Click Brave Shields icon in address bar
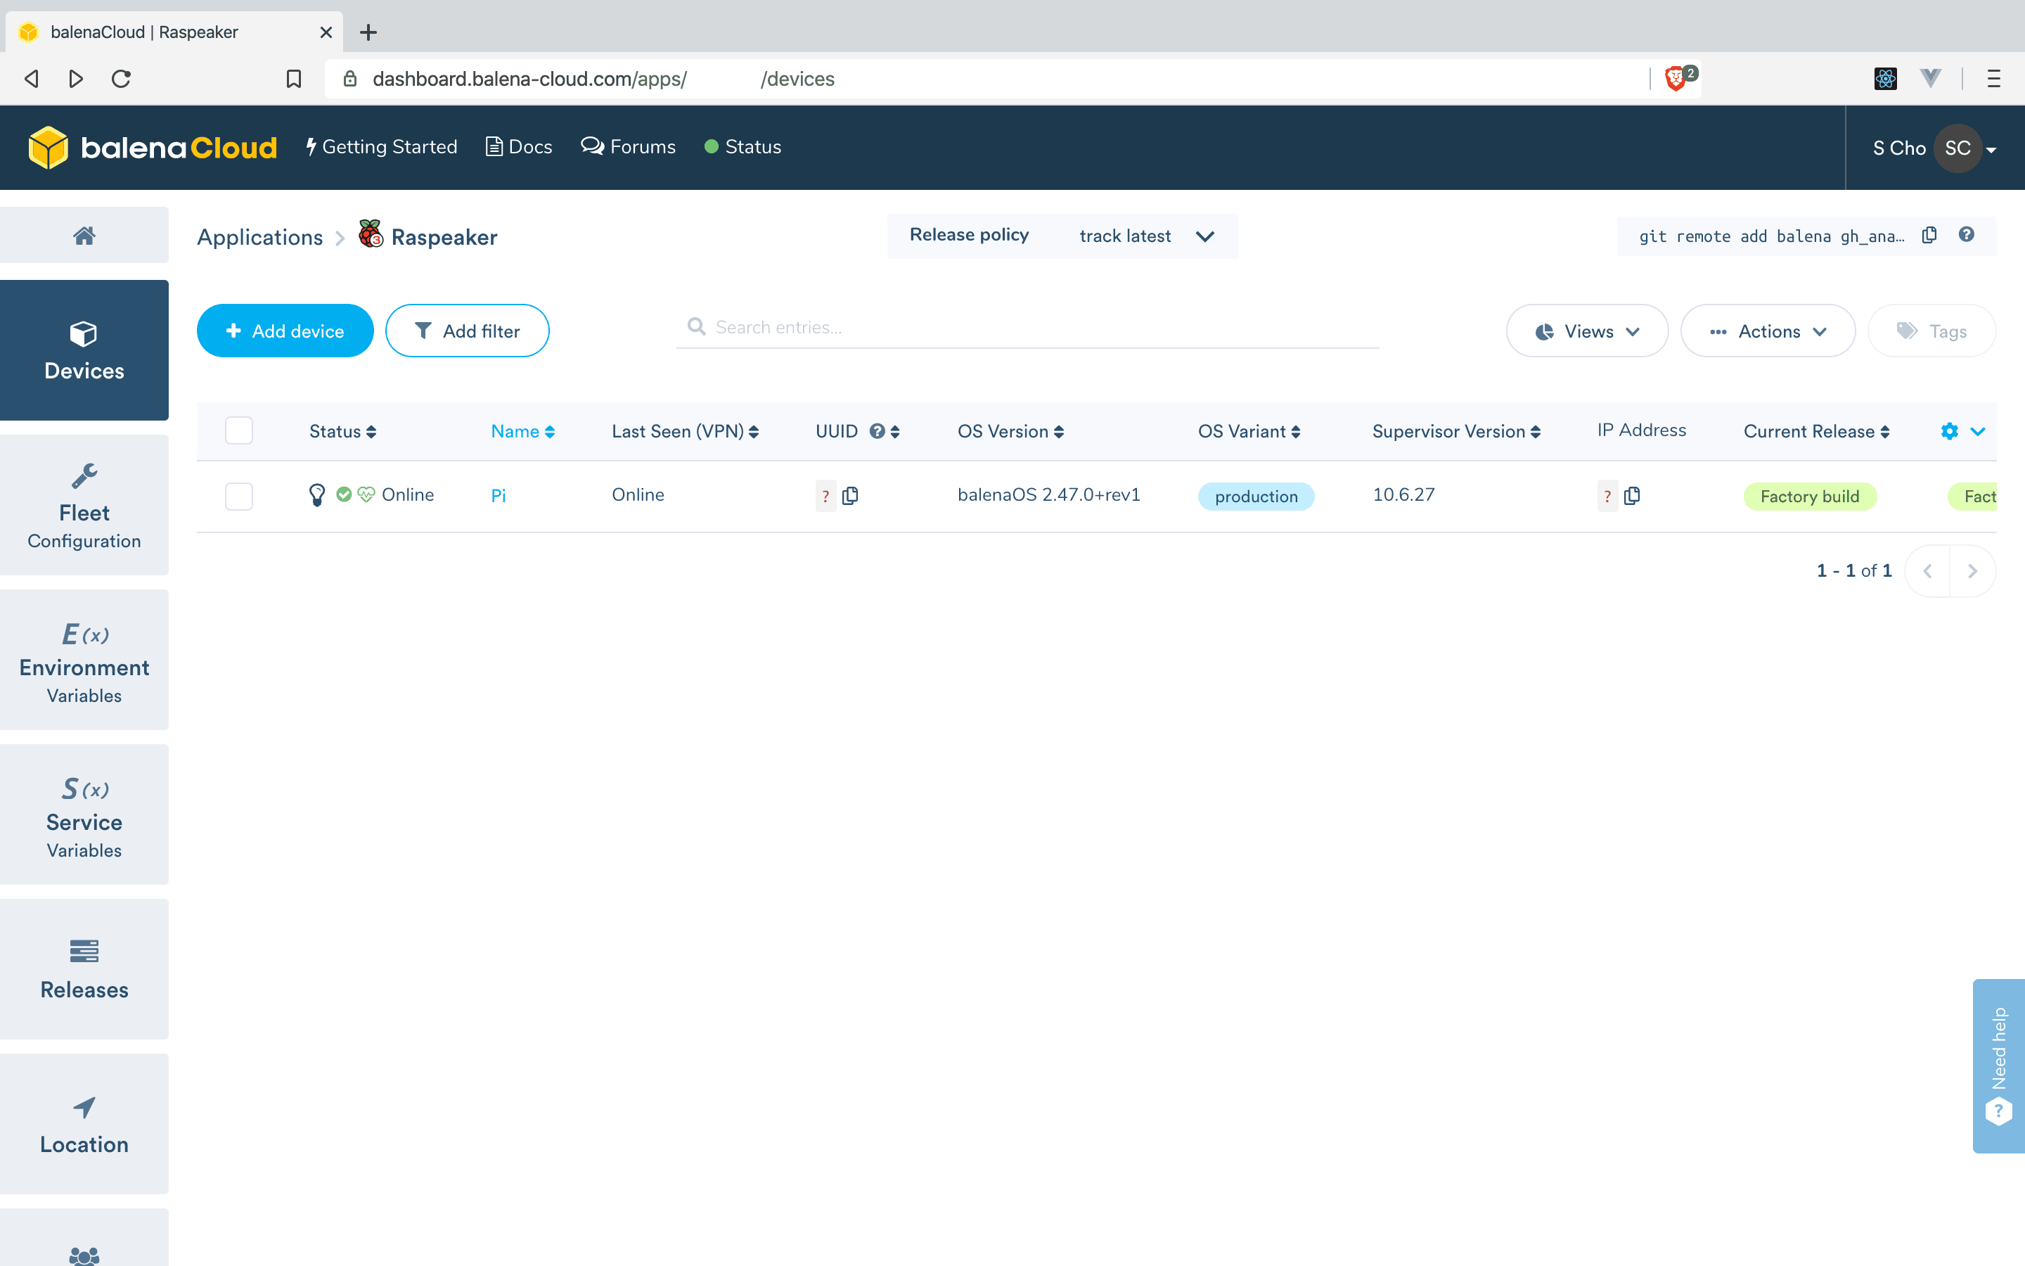This screenshot has height=1266, width=2025. click(x=1676, y=79)
